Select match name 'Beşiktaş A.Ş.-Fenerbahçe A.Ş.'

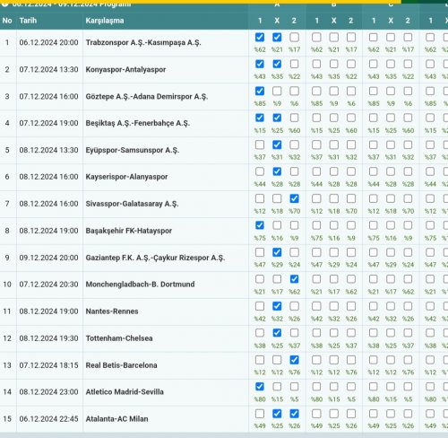click(138, 123)
